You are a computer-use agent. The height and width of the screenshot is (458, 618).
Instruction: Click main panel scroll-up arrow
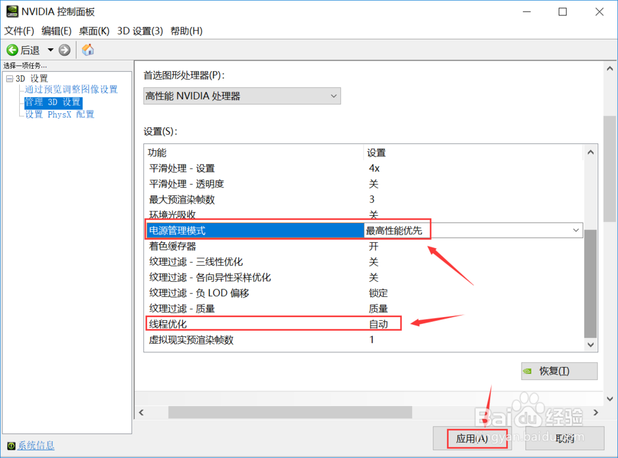pyautogui.click(x=610, y=69)
